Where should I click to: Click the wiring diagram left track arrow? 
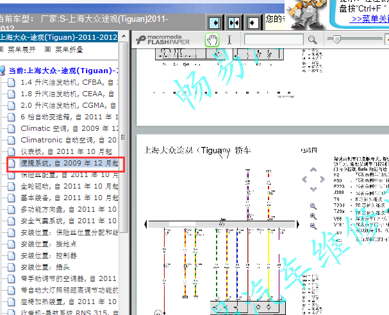click(x=145, y=224)
